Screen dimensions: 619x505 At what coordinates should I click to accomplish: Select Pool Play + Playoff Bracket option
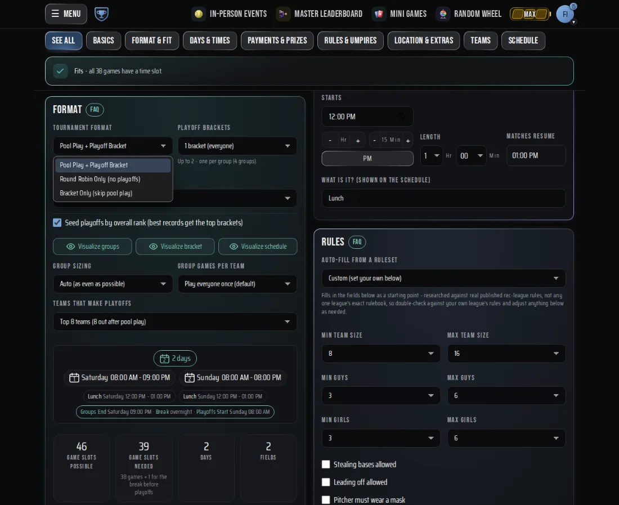click(113, 165)
